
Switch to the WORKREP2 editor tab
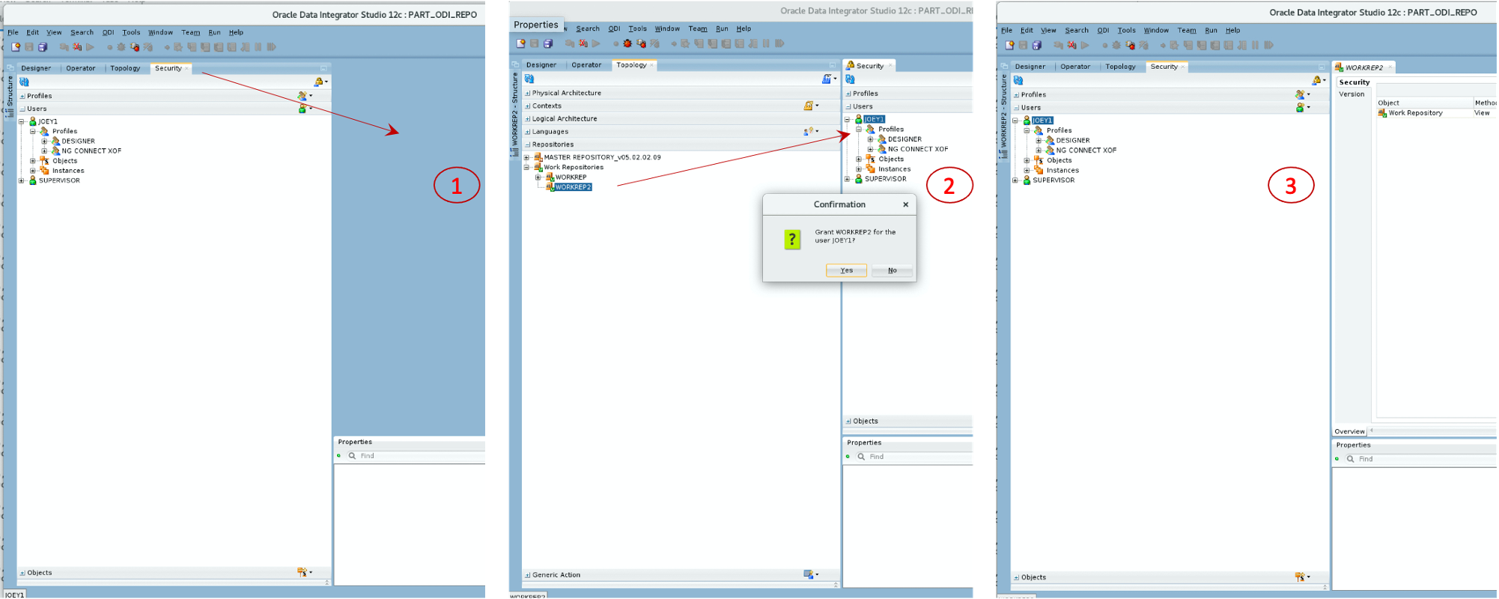point(1363,67)
